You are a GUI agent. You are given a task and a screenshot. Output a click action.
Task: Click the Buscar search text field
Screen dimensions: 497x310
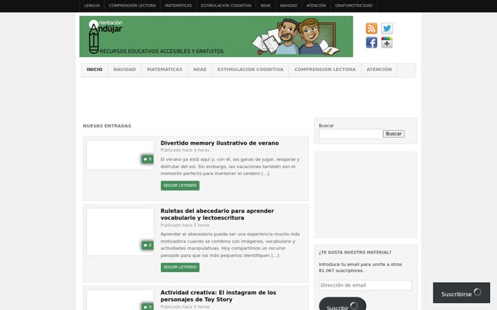tap(351, 134)
